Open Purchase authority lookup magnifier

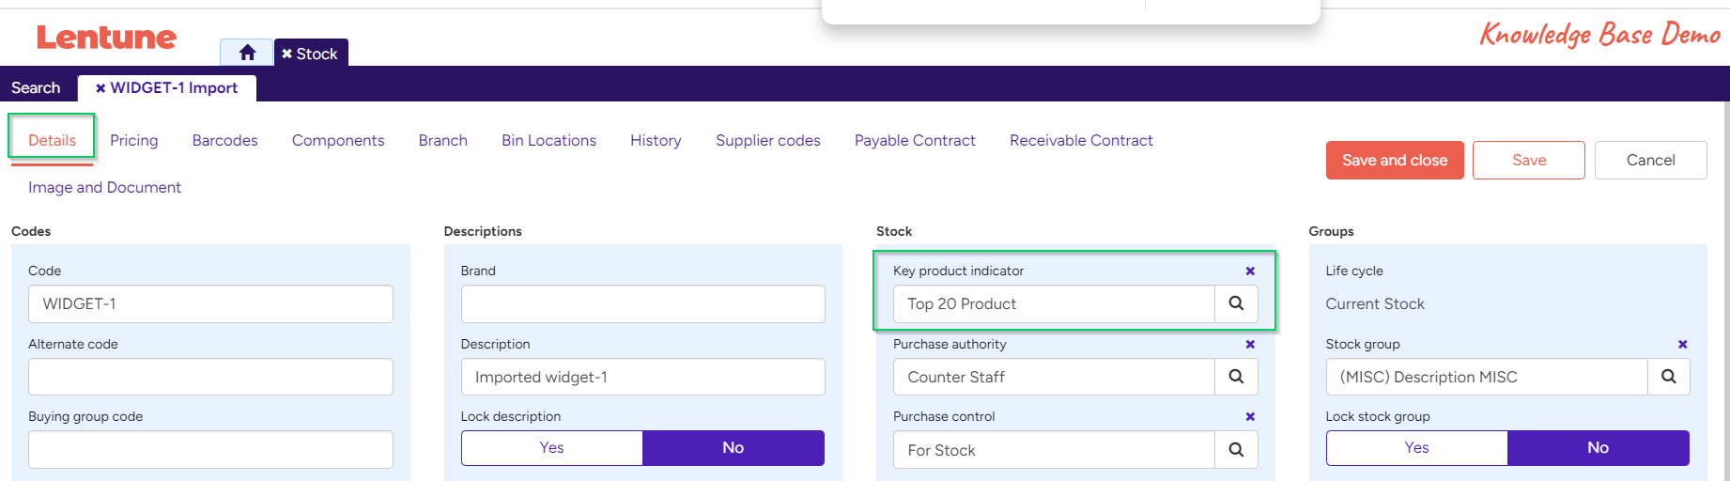click(1236, 377)
